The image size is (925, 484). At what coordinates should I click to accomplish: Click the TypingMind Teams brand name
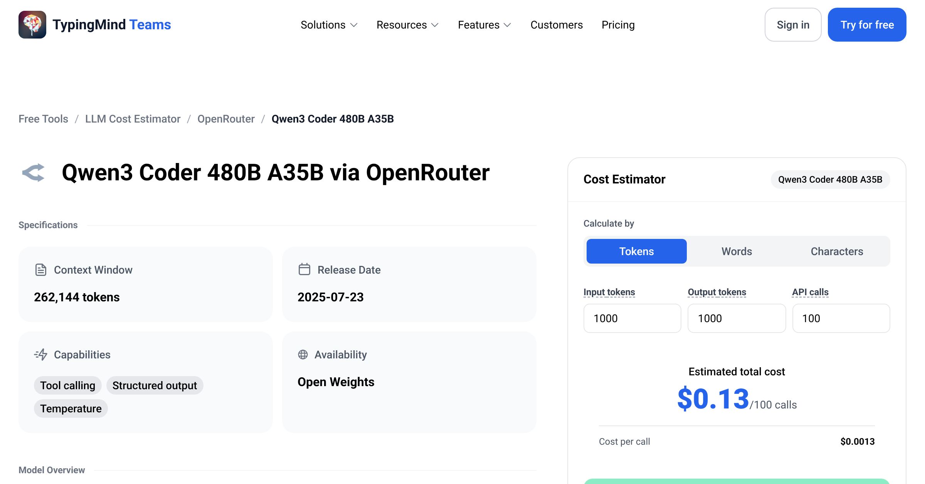(112, 25)
